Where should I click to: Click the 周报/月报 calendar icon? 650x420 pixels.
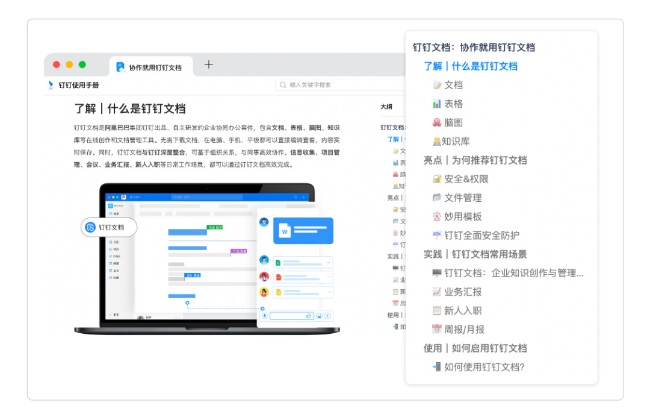[437, 330]
